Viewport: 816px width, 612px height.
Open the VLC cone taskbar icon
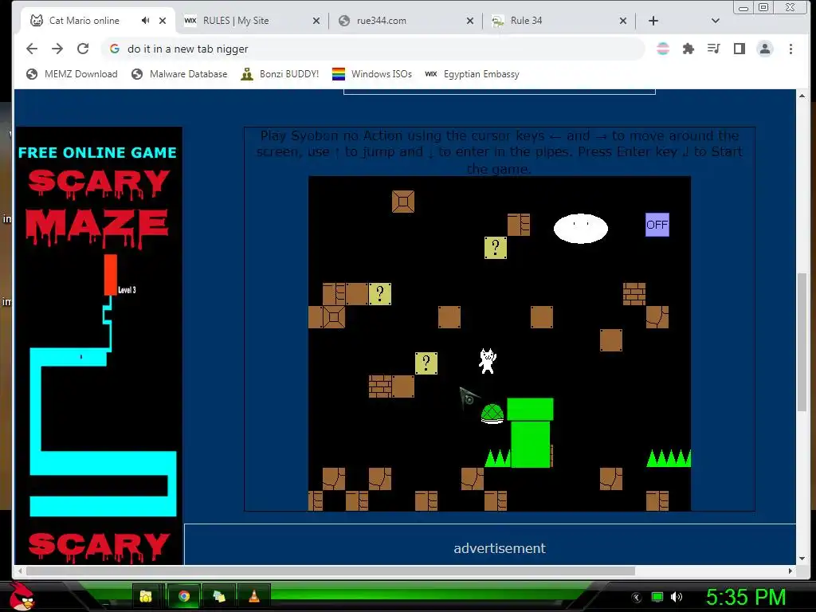pos(254,596)
